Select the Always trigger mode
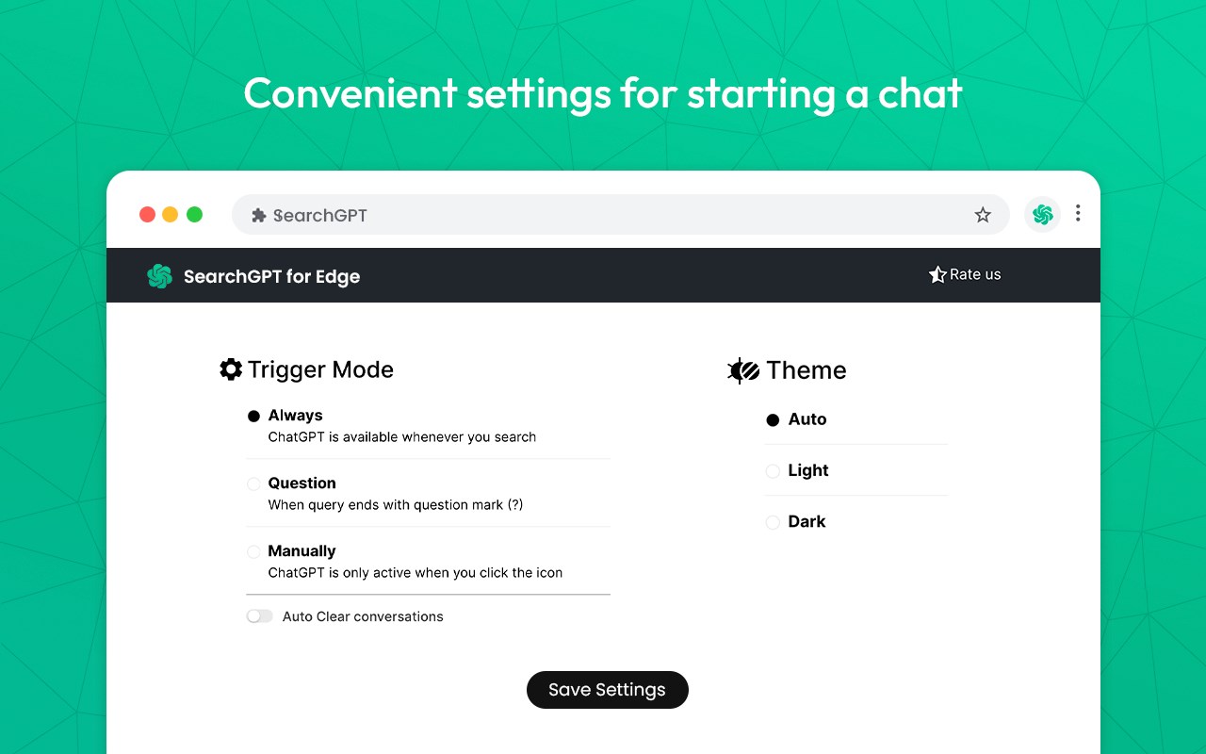This screenshot has width=1206, height=754. pos(253,417)
